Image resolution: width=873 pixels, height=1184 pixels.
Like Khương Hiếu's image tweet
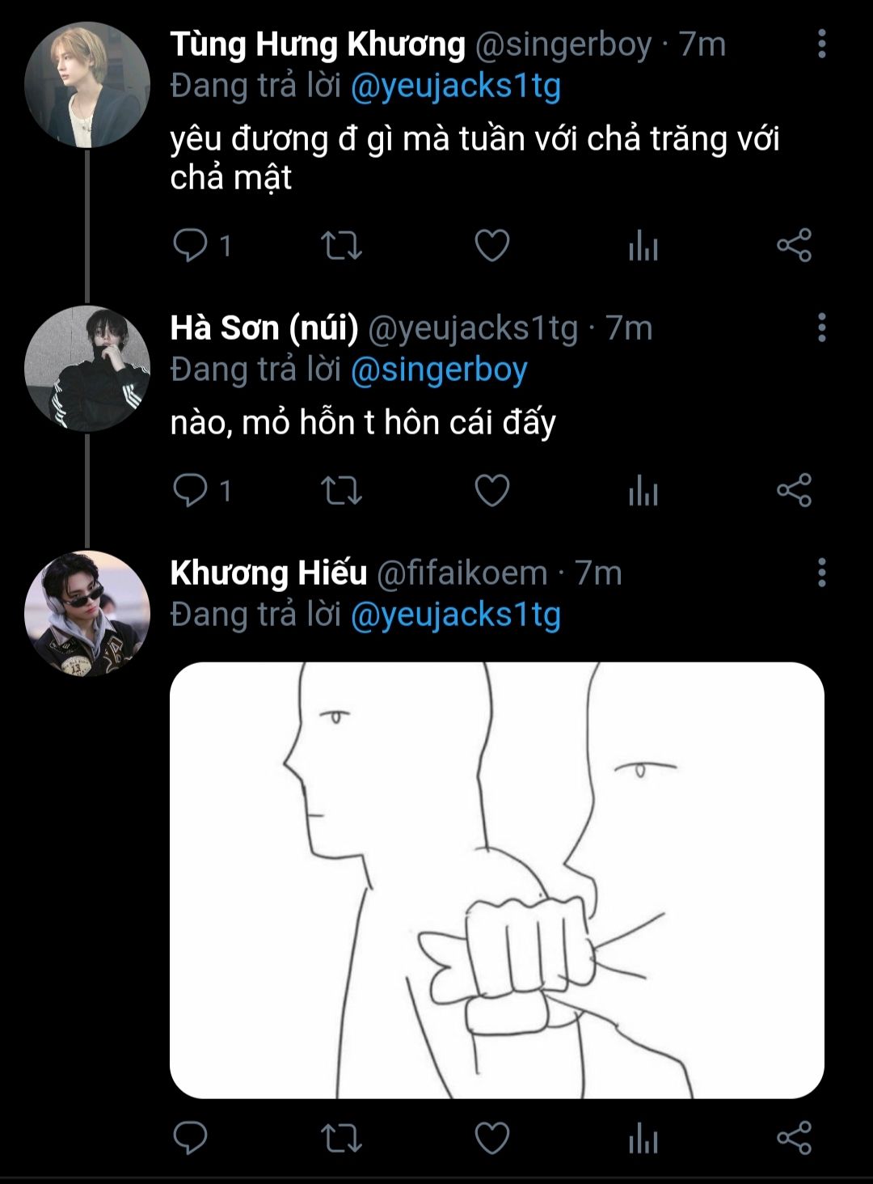click(491, 1138)
